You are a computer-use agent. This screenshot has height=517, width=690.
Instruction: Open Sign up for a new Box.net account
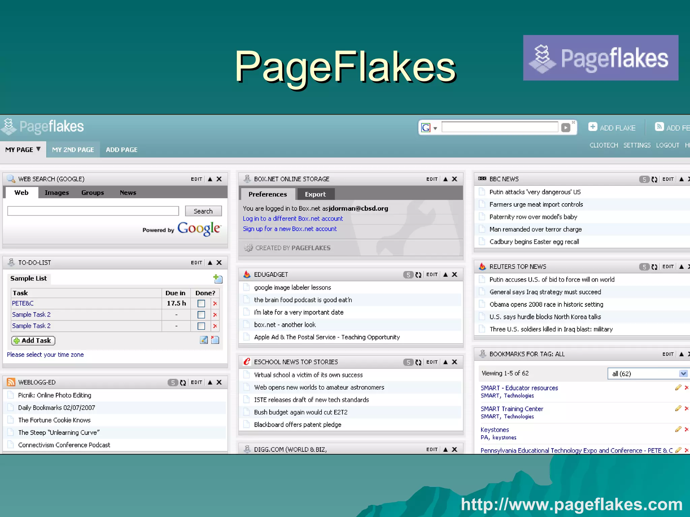(x=290, y=229)
